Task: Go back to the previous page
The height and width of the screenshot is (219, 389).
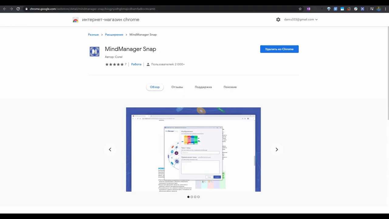Action: 5,9
